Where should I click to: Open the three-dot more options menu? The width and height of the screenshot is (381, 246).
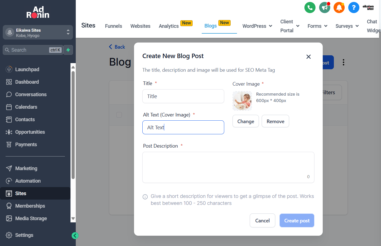(x=344, y=62)
